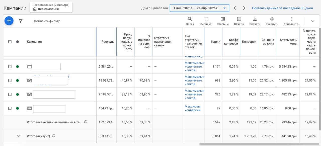
Task: Click the 29,05 % top impression share cell
Action: click(x=310, y=80)
